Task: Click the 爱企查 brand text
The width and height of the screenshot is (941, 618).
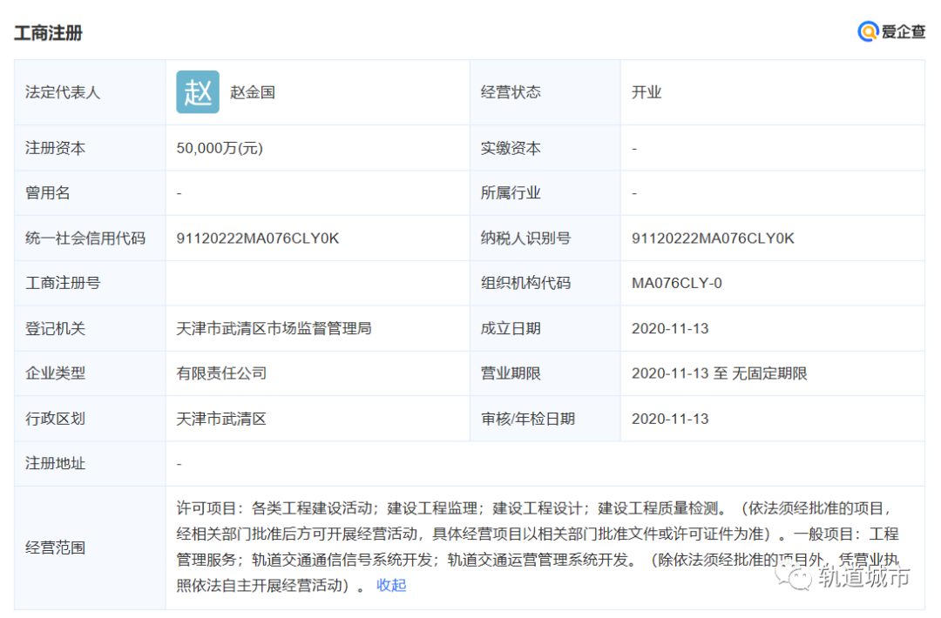Action: tap(903, 31)
